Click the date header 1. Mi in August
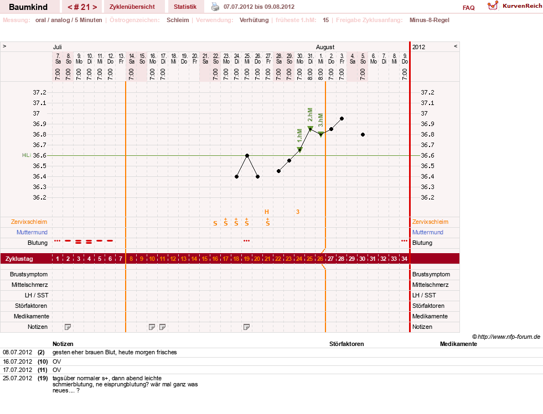The image size is (543, 414). tap(321, 59)
